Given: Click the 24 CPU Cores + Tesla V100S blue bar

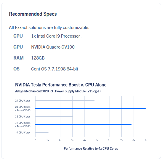Looking at the screenshot, I should click(x=90, y=109).
